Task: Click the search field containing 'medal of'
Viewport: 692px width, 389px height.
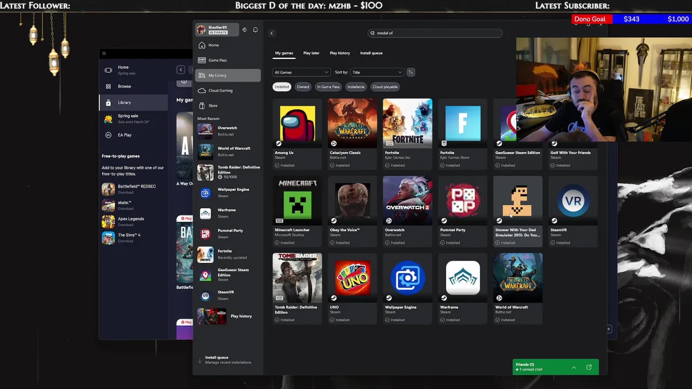Action: point(435,33)
